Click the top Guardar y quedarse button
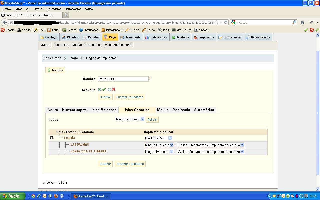 (129, 97)
